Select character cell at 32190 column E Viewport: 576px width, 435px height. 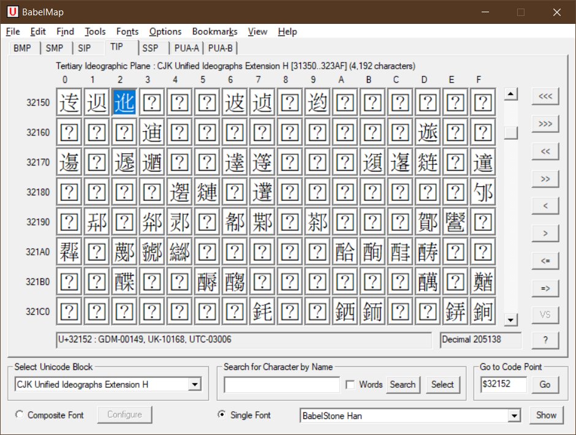(455, 222)
